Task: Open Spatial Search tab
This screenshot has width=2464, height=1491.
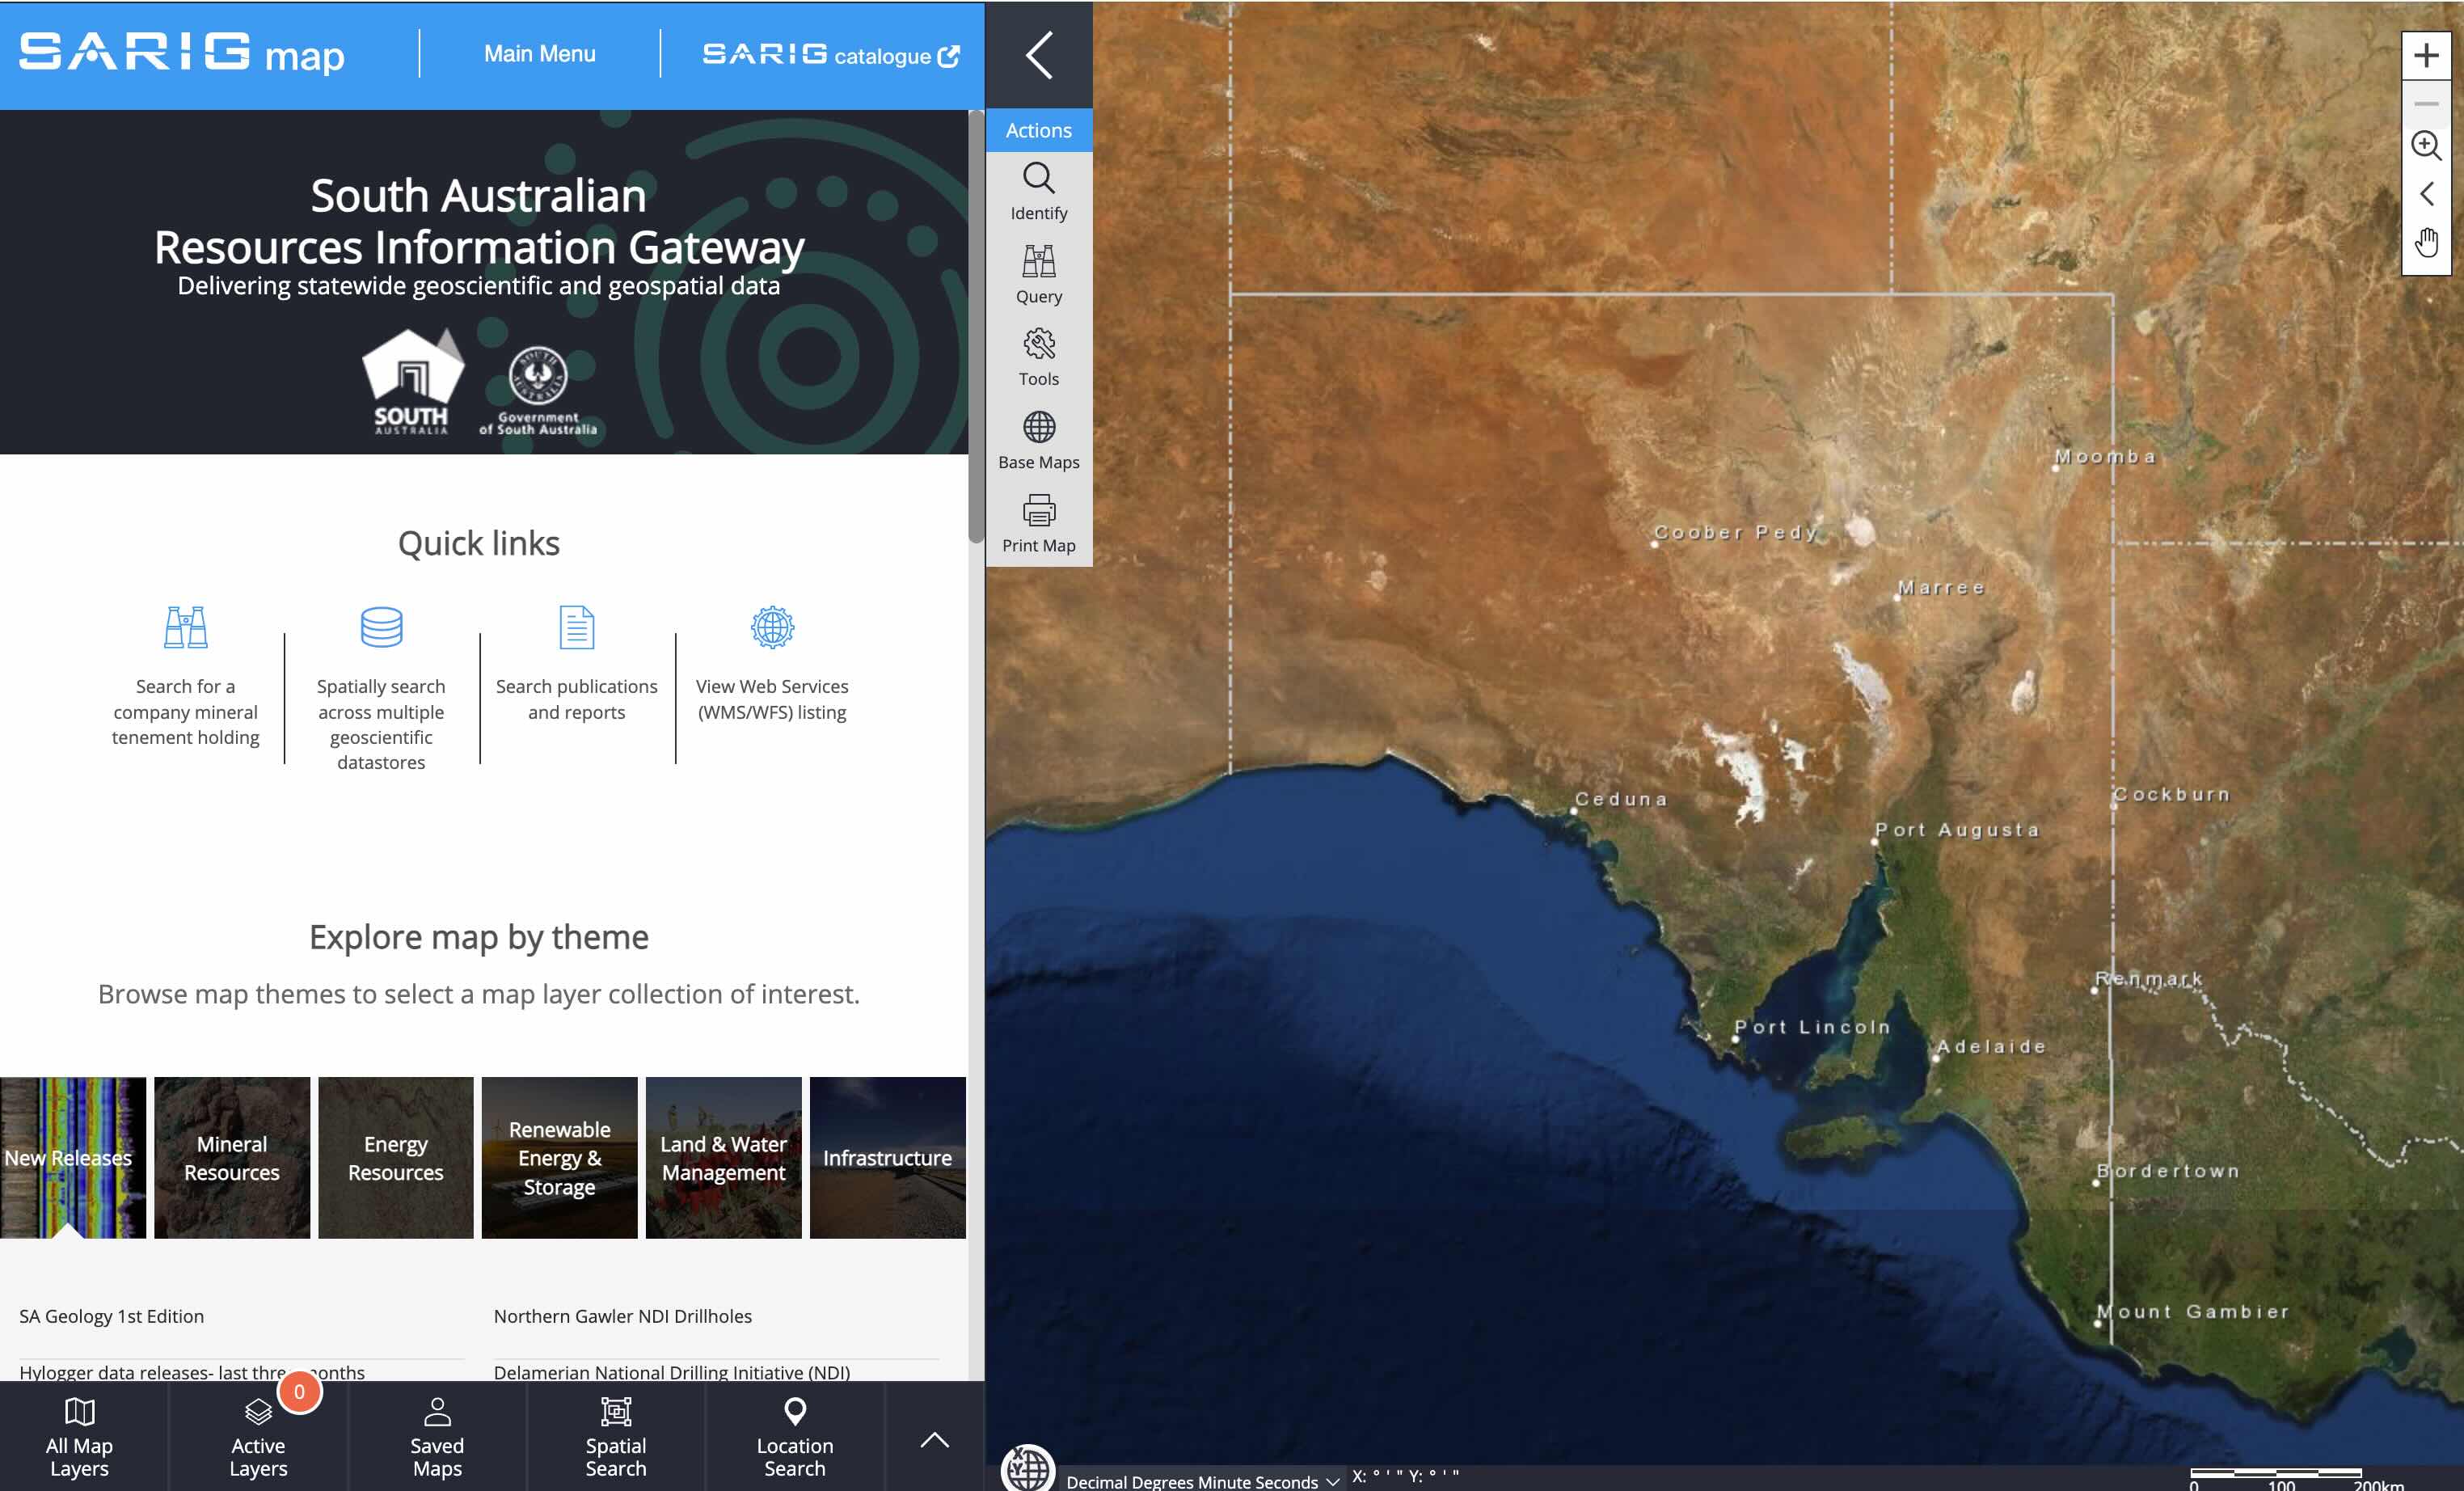Action: (x=615, y=1438)
